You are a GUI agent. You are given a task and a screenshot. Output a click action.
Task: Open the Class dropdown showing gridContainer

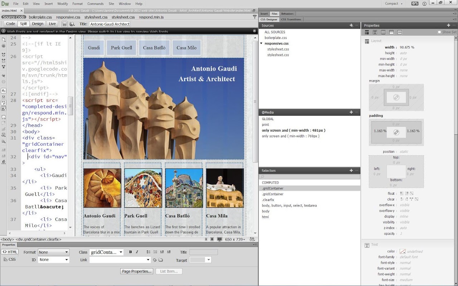[x=106, y=252]
